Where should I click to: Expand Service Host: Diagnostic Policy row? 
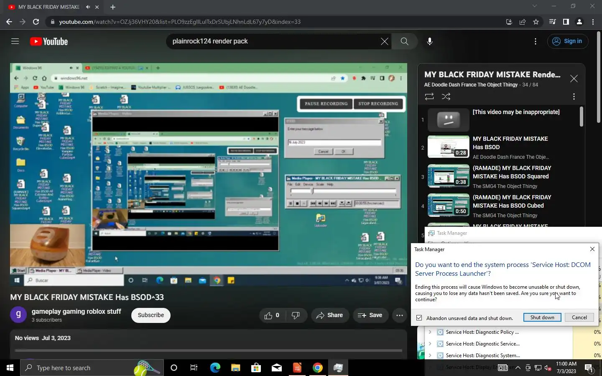coord(430,332)
